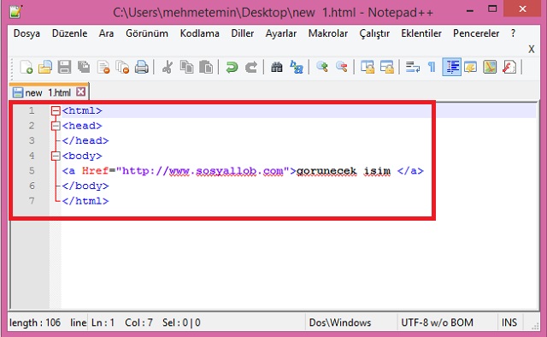Screen dimensions: 547x337
Task: Click the 'gorunecek' text on line 5
Action: [326, 171]
